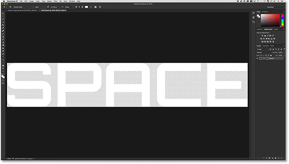The width and height of the screenshot is (289, 164).
Task: Select the Zoom tool
Action: pyautogui.click(x=3, y=68)
